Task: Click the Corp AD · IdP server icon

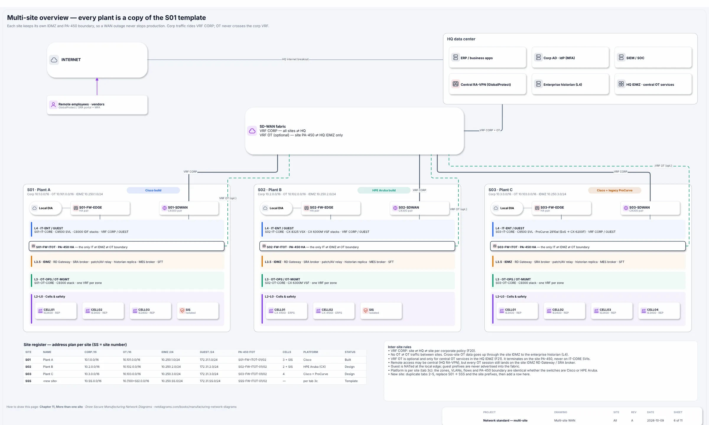Action: [x=538, y=57]
